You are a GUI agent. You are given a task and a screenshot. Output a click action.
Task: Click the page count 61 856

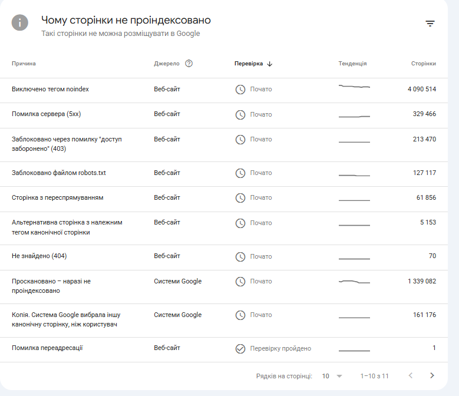pyautogui.click(x=426, y=197)
